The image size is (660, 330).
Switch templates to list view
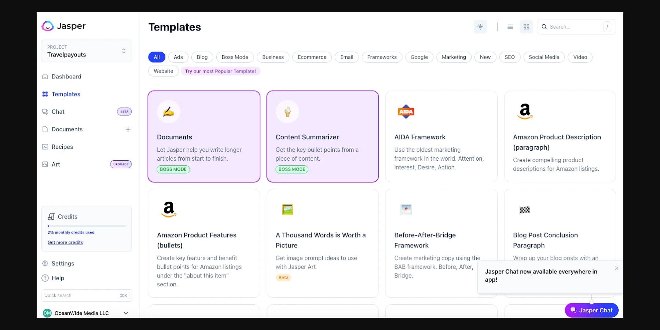coord(510,26)
